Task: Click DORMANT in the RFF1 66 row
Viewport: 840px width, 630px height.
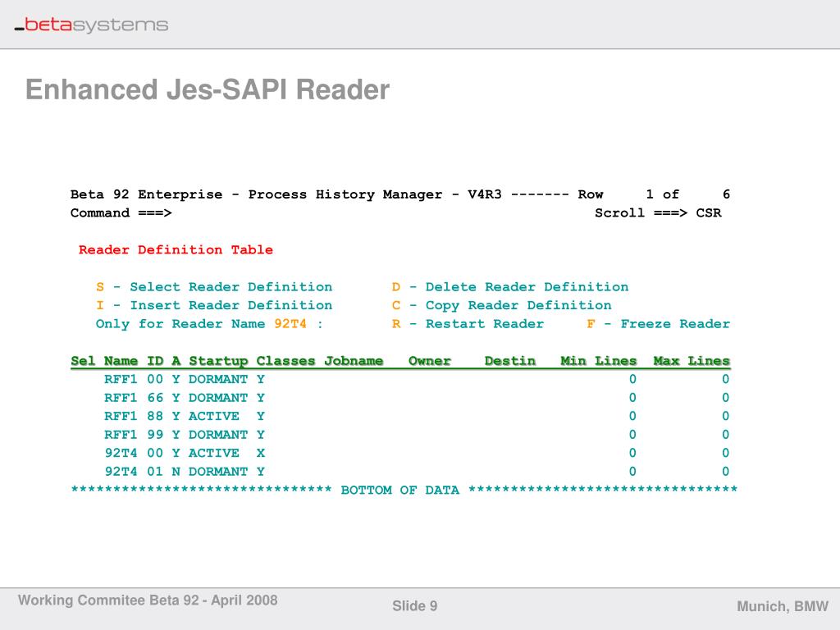Action: 218,398
